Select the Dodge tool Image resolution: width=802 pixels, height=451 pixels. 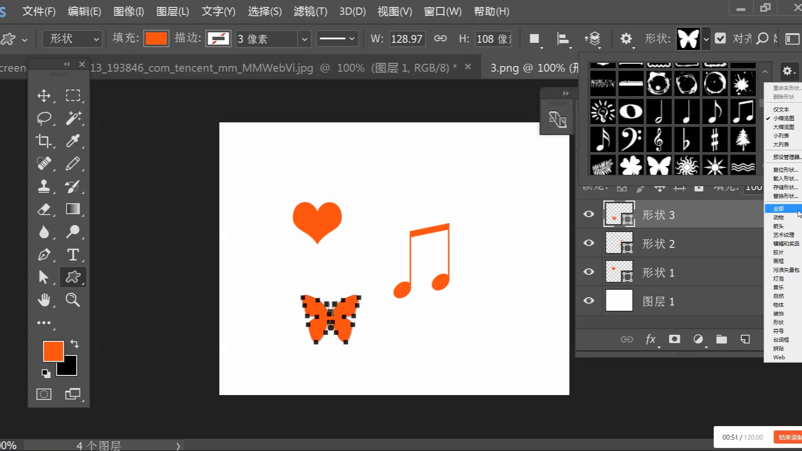pos(73,232)
